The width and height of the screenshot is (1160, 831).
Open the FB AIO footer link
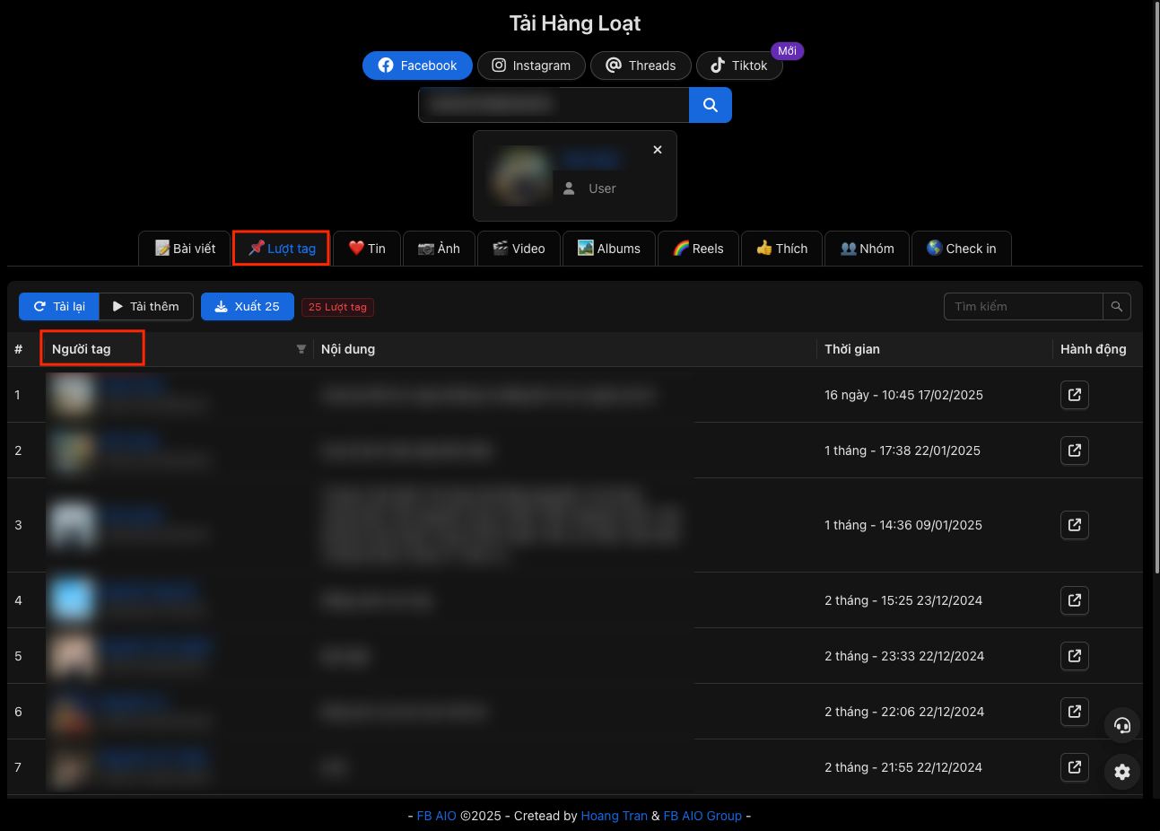tap(437, 816)
